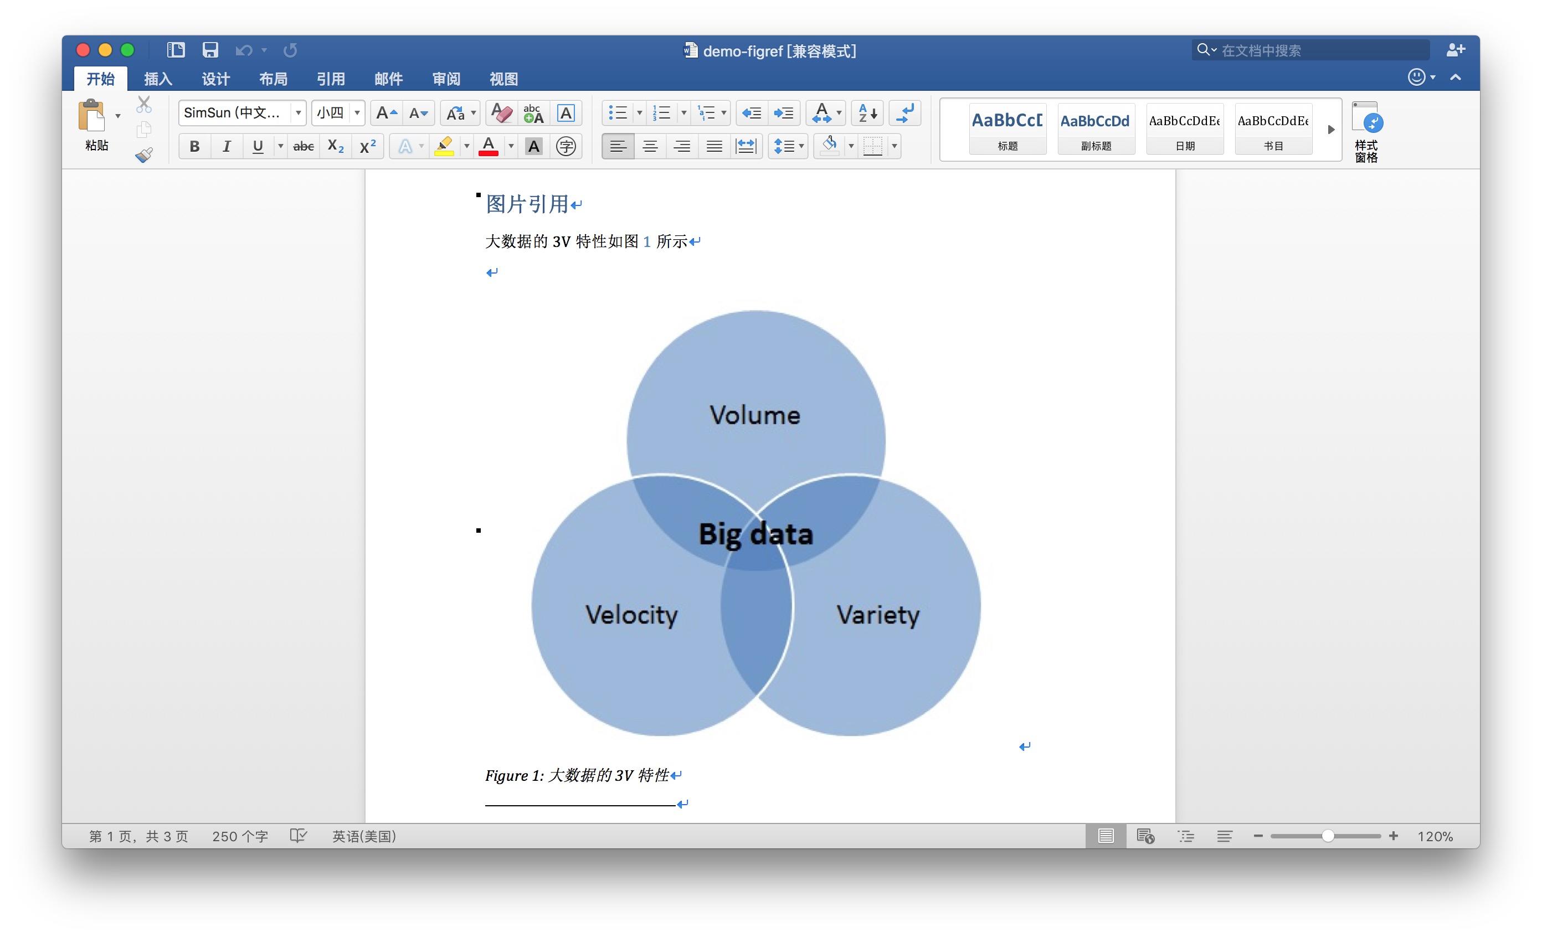This screenshot has width=1542, height=937.
Task: Click the Format Painter brush icon
Action: pos(144,155)
